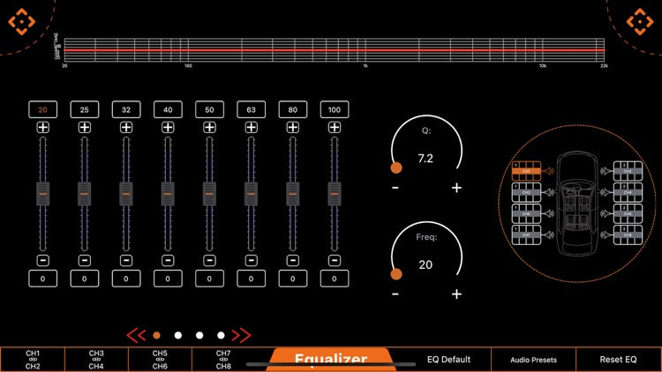This screenshot has width=662, height=372.
Task: Decrease the 40 Hz band with minus
Action: (x=168, y=260)
